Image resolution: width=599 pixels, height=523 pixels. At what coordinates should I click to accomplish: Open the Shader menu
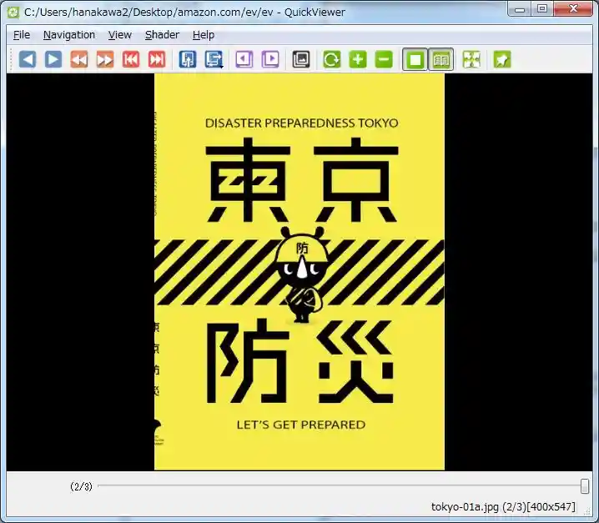click(162, 35)
